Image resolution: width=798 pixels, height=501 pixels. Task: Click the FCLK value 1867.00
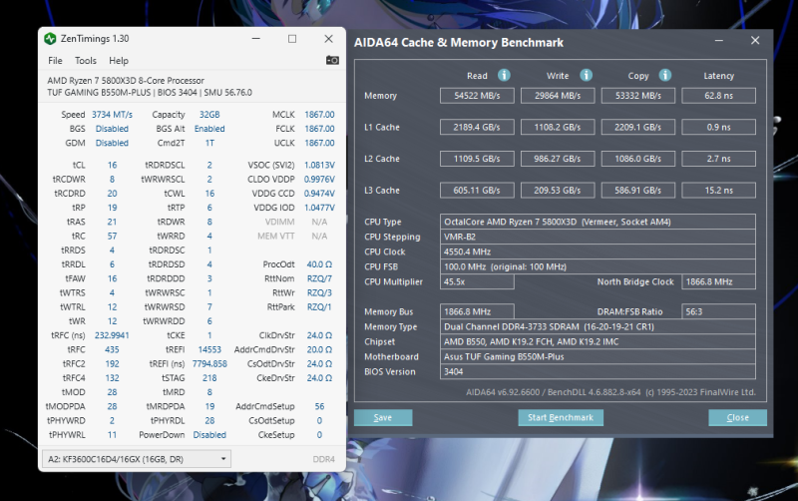(319, 129)
